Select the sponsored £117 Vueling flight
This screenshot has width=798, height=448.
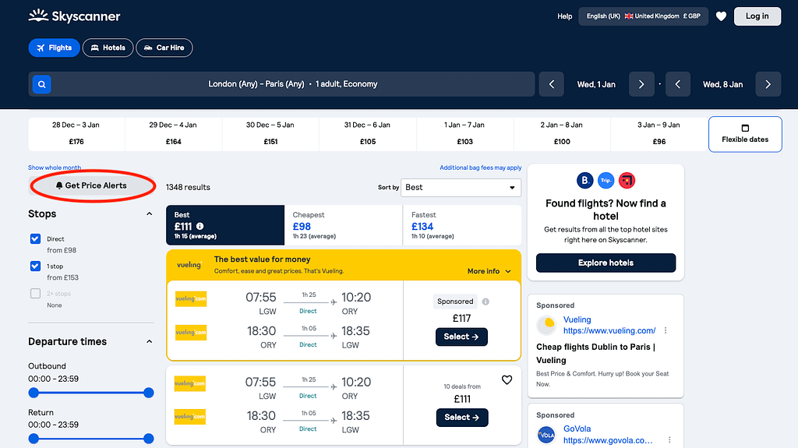pyautogui.click(x=461, y=337)
